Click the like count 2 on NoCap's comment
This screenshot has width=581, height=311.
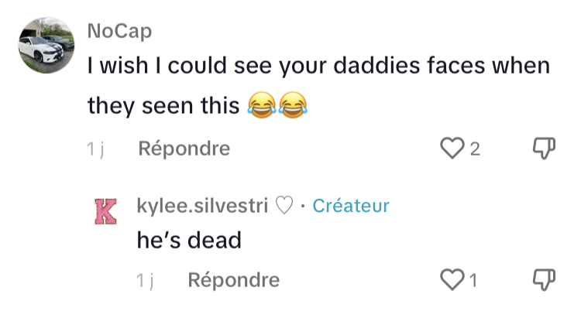pyautogui.click(x=475, y=149)
